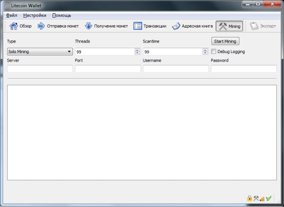284x207 pixels.
Task: Close the Litecoin Wallet window
Action: tap(272, 4)
